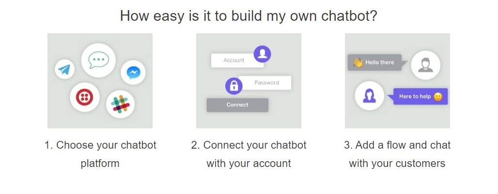Focus the Password input field
Image resolution: width=498 pixels, height=194 pixels.
pyautogui.click(x=265, y=83)
